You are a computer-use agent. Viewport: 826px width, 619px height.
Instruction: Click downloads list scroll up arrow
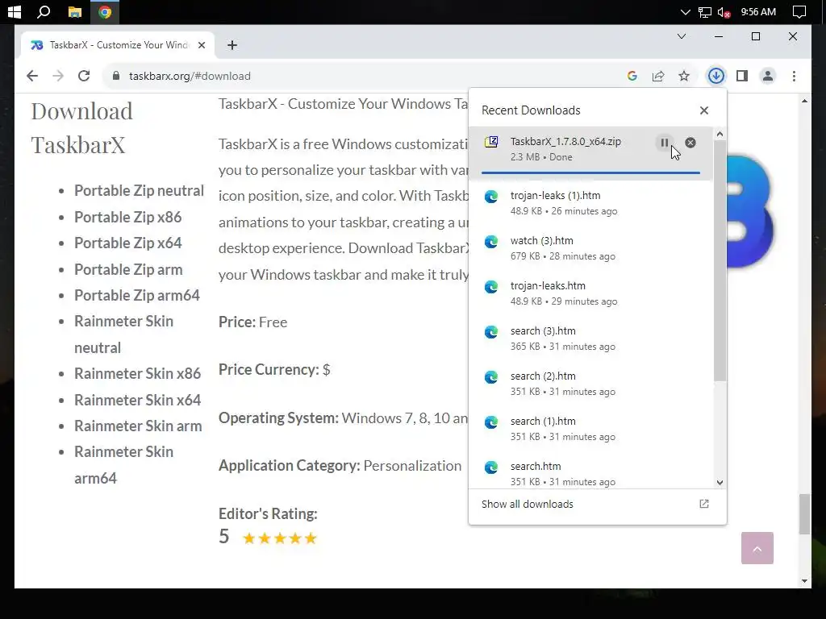click(720, 135)
